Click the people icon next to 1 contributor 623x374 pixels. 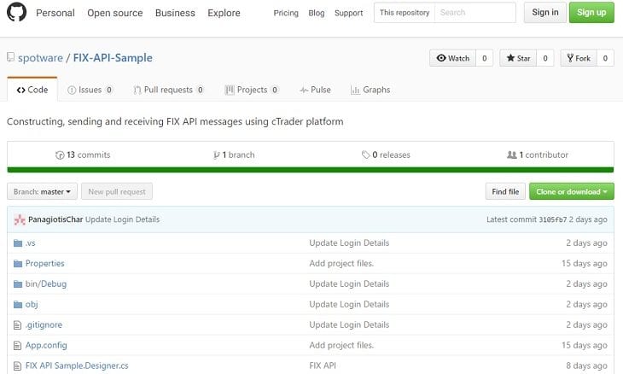tap(512, 155)
